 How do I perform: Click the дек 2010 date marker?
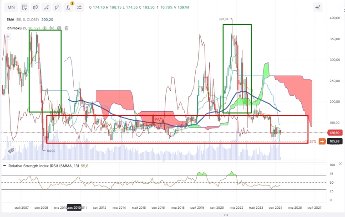tap(74, 207)
